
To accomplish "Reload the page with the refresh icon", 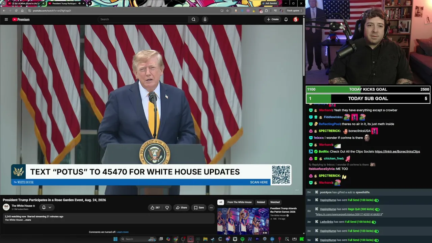I will 16,11.
